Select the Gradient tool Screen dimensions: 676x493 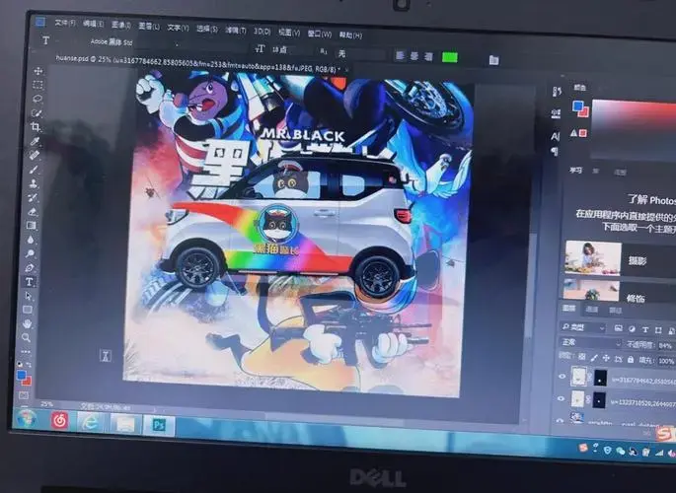point(32,225)
